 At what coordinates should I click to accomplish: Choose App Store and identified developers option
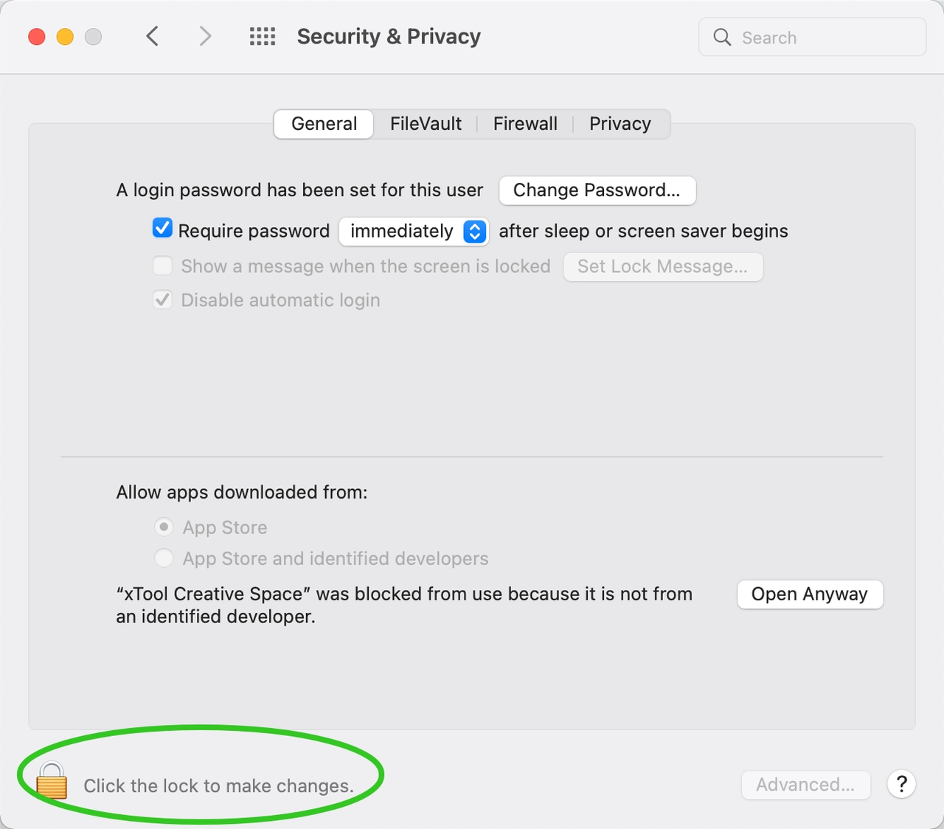164,558
